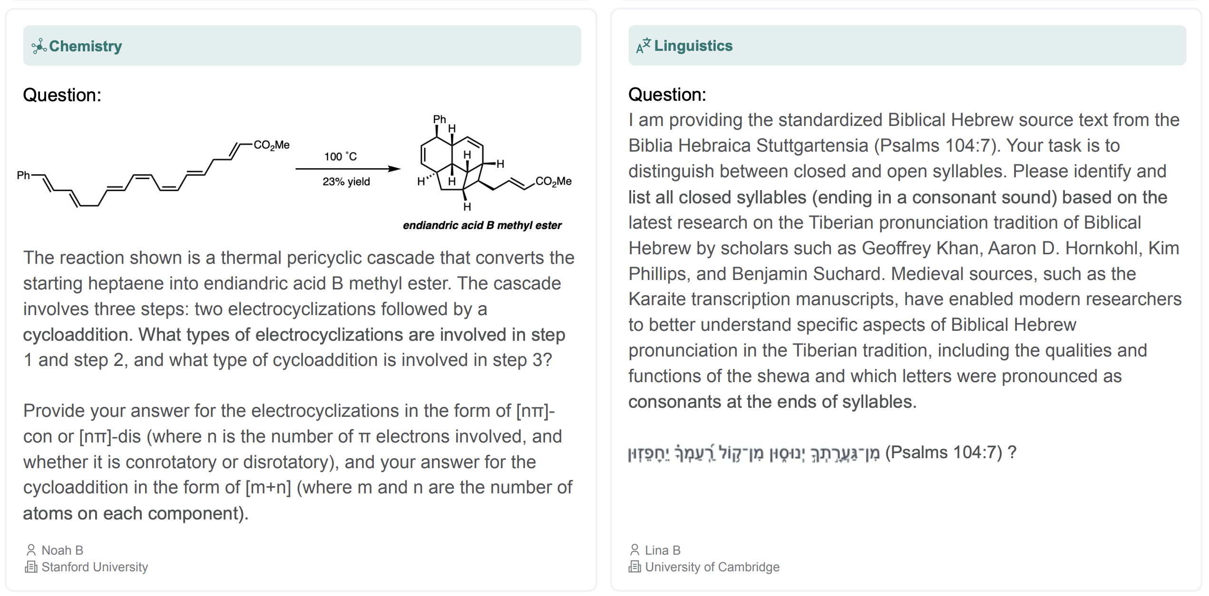This screenshot has height=596, width=1209.
Task: Click the Question label in the Chemistry card
Action: point(62,95)
